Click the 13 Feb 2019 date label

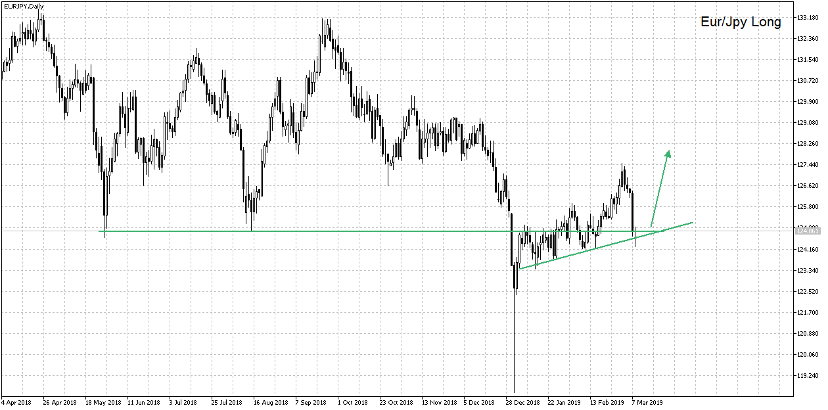pyautogui.click(x=608, y=401)
